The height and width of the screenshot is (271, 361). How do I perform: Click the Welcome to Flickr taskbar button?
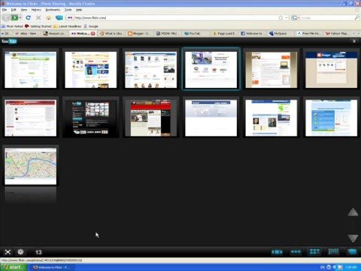click(52, 267)
